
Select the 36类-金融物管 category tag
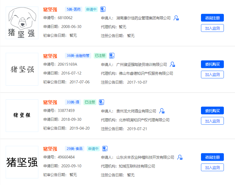click(x=78, y=56)
